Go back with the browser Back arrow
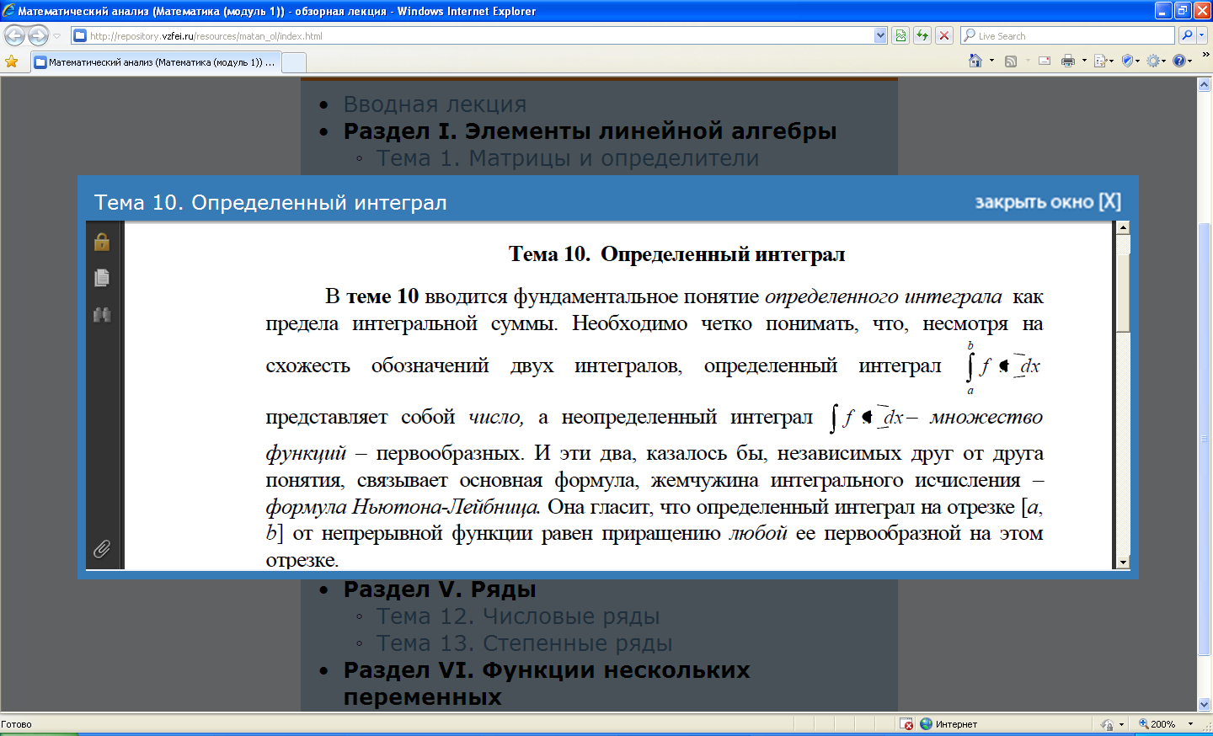This screenshot has height=736, width=1213. tap(15, 35)
